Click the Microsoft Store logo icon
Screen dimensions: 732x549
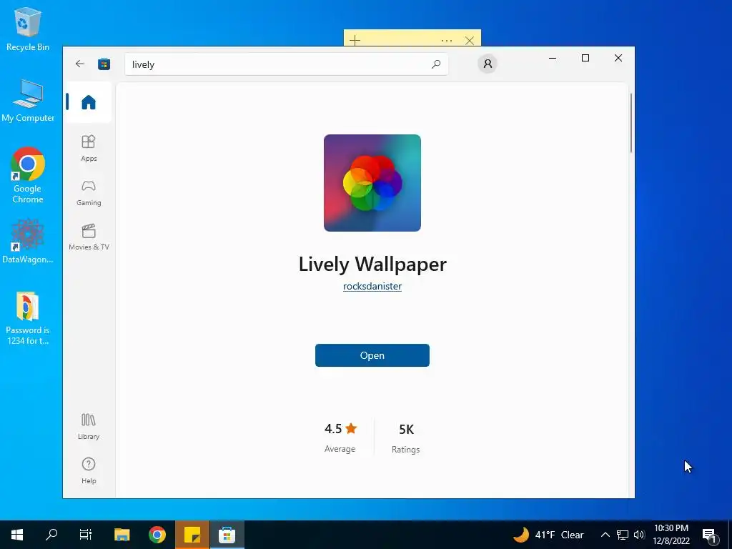[104, 64]
